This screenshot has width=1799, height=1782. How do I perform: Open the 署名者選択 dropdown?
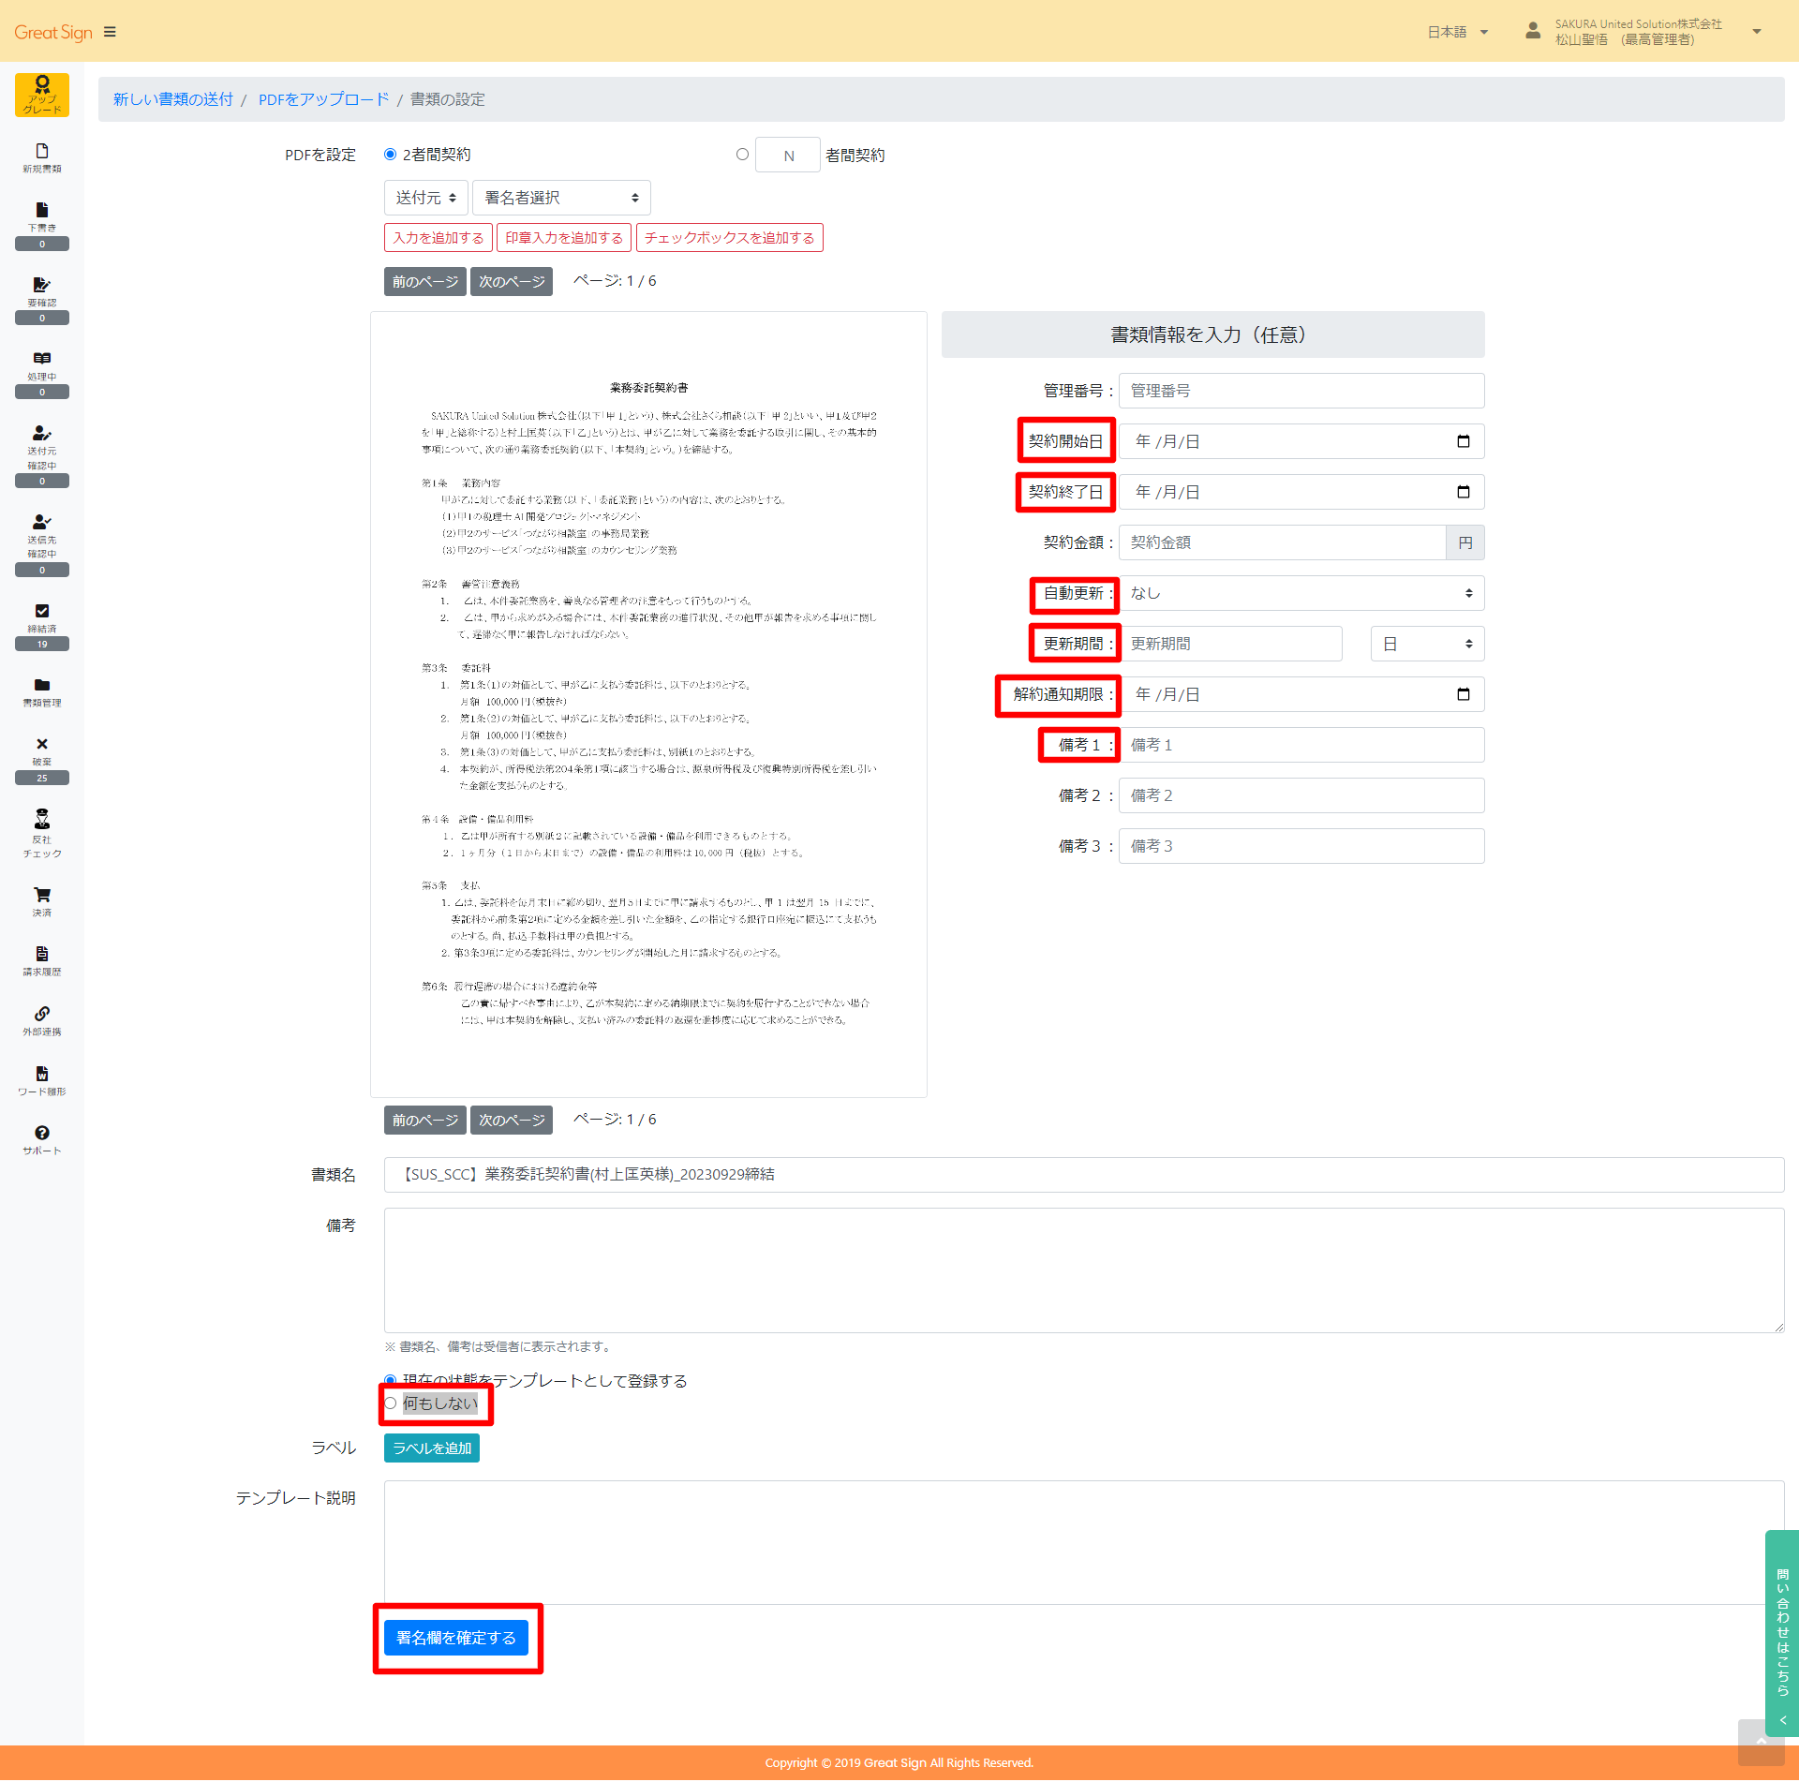tap(560, 198)
